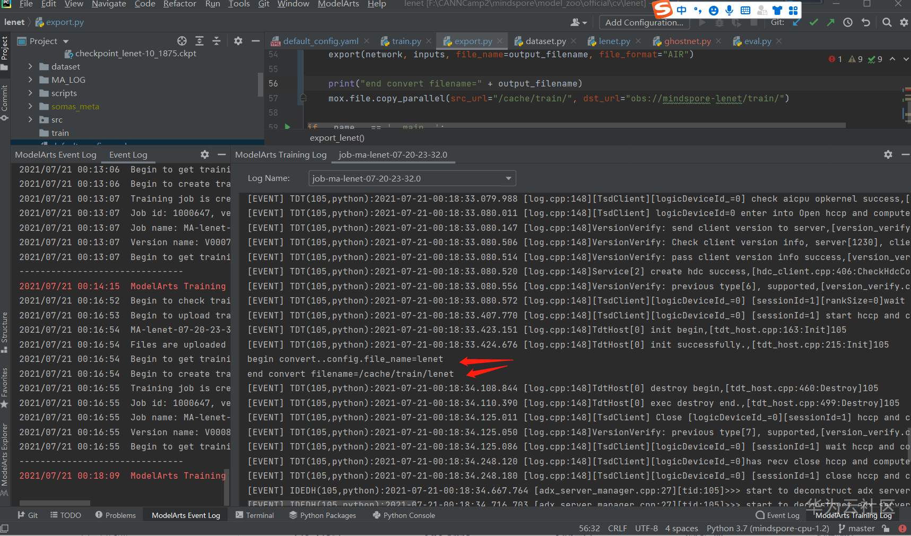Click the Add Configuration button
The image size is (911, 536).
(x=644, y=22)
